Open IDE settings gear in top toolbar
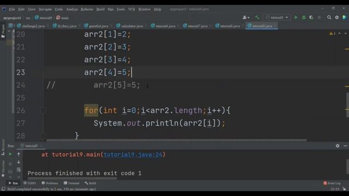 pos(337,17)
